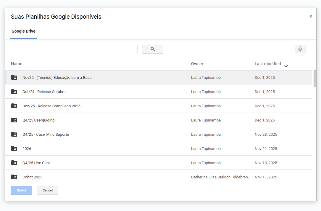Open the A-Z sort options button
321x211 pixels.
(300, 49)
